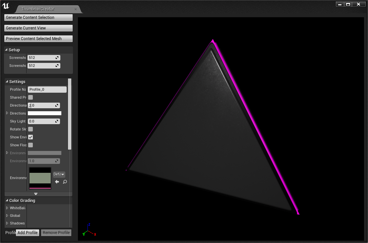Click the Settings panel vertical scrollbar
The width and height of the screenshot is (368, 243).
tap(70, 114)
